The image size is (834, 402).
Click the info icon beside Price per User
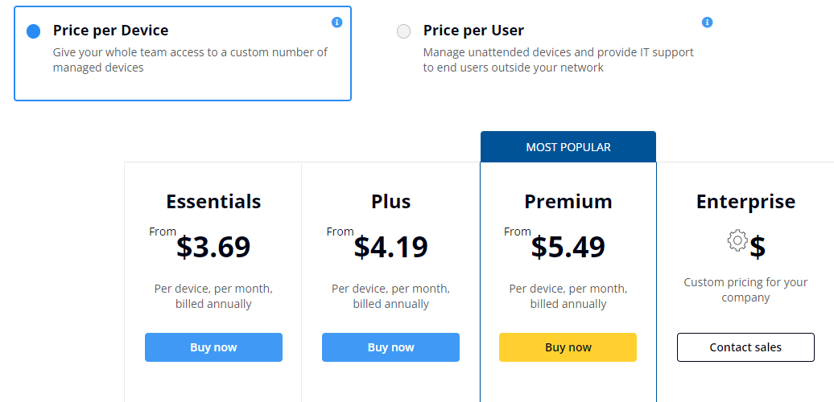tap(707, 23)
